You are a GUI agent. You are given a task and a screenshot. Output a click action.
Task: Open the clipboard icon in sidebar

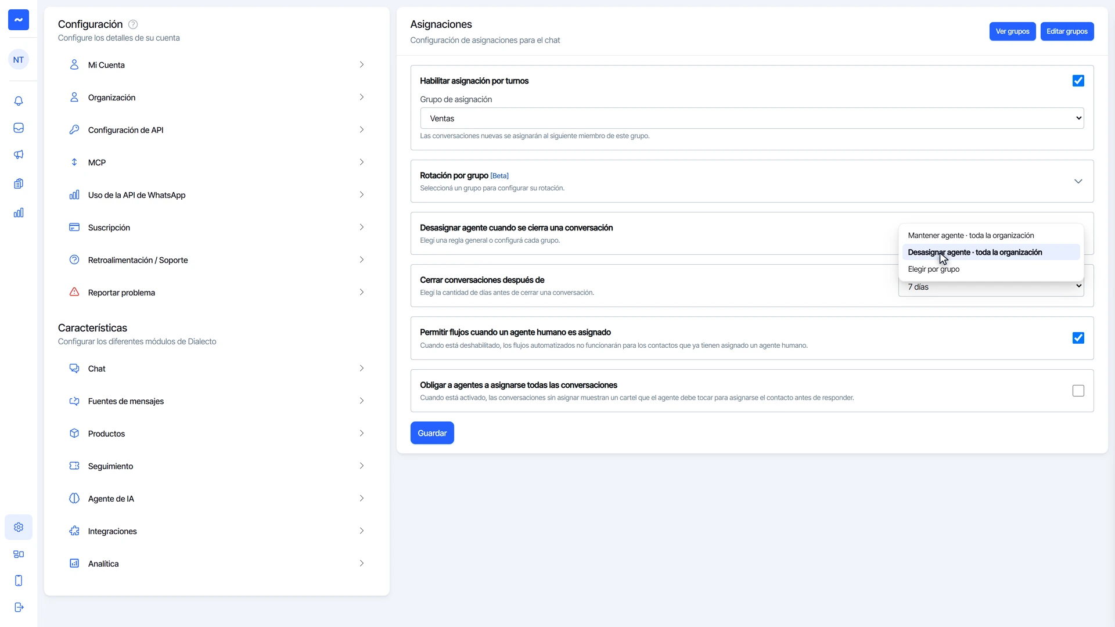pyautogui.click(x=19, y=183)
